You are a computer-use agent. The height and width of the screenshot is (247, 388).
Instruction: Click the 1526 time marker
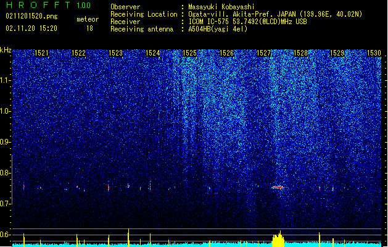point(226,52)
